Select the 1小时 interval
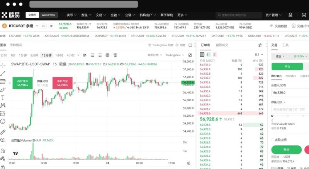Screen dimensions: 309x169 click(59, 55)
